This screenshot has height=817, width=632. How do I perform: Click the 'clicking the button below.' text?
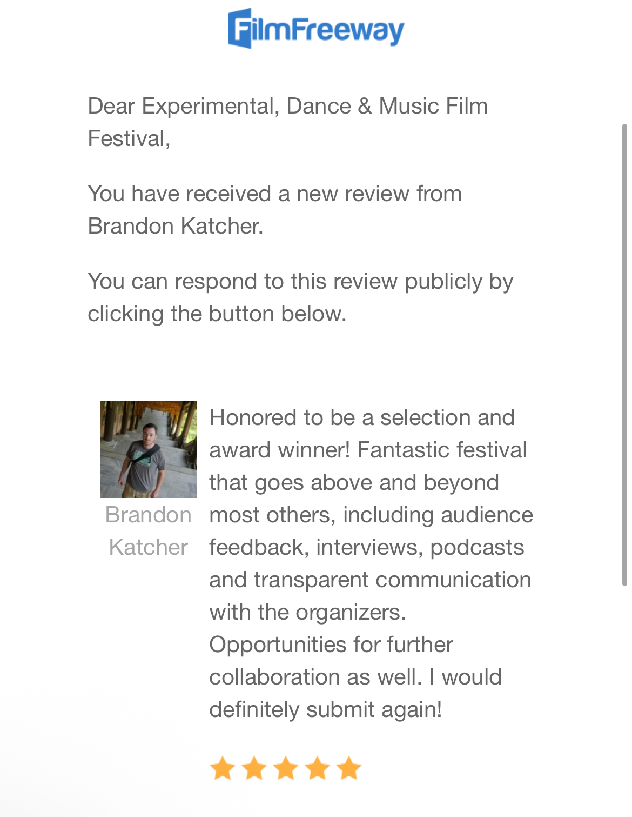[217, 314]
